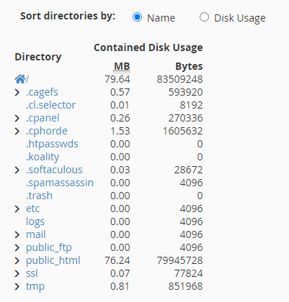Click the Sort directories by label
The width and height of the screenshot is (289, 302).
[68, 17]
